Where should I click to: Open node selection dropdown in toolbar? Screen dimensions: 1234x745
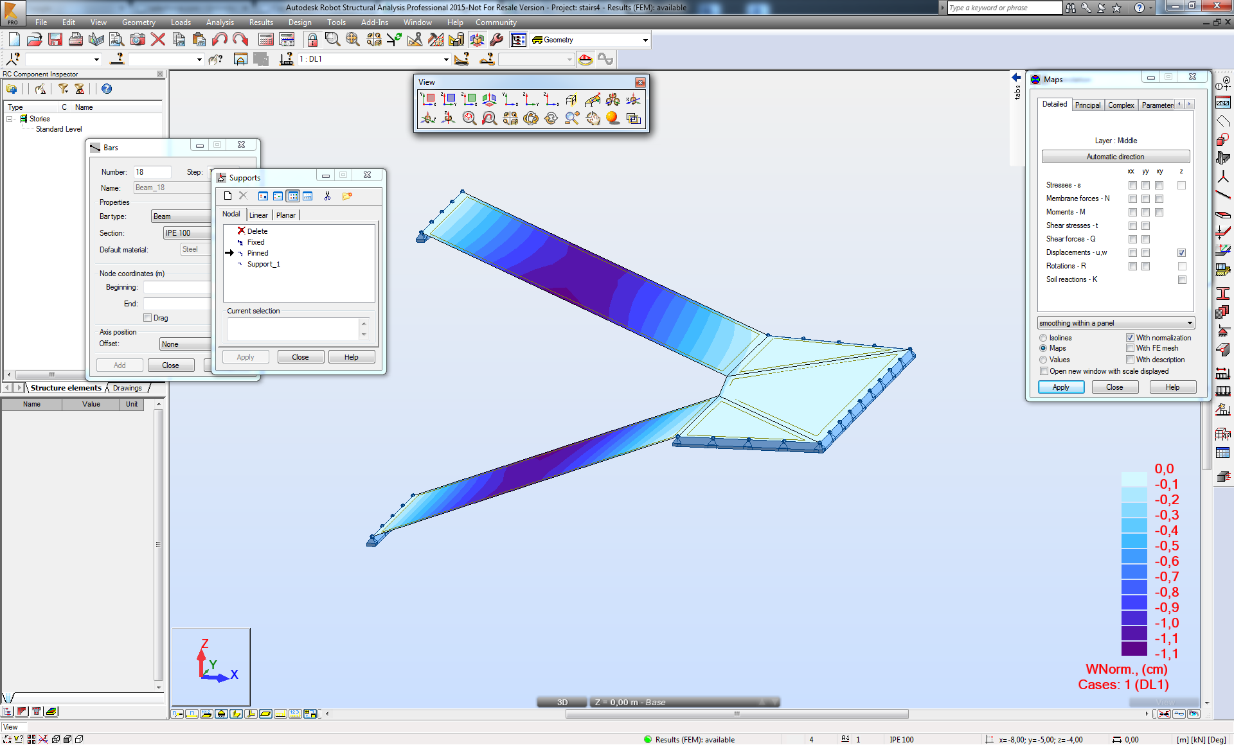point(96,59)
